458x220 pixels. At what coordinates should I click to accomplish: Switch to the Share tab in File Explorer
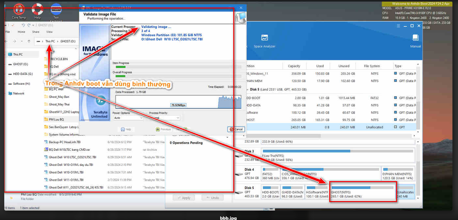point(36,32)
